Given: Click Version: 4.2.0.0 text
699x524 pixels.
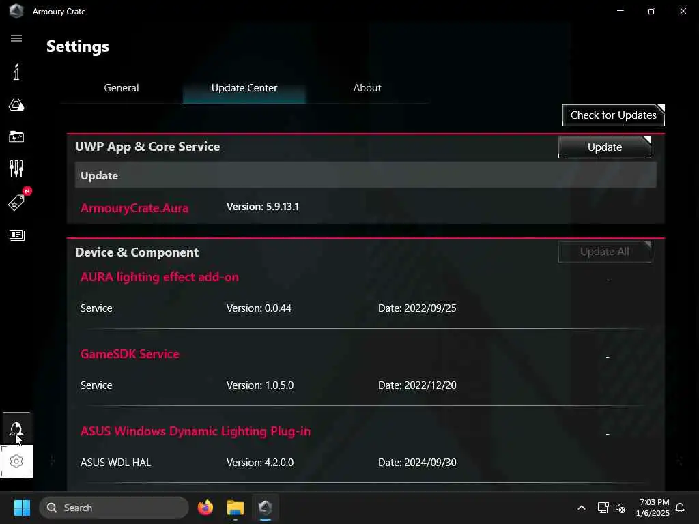Looking at the screenshot, I should coord(260,463).
